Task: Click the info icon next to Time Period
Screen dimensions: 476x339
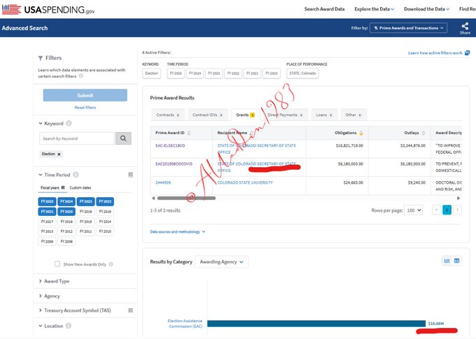Action: [79, 175]
